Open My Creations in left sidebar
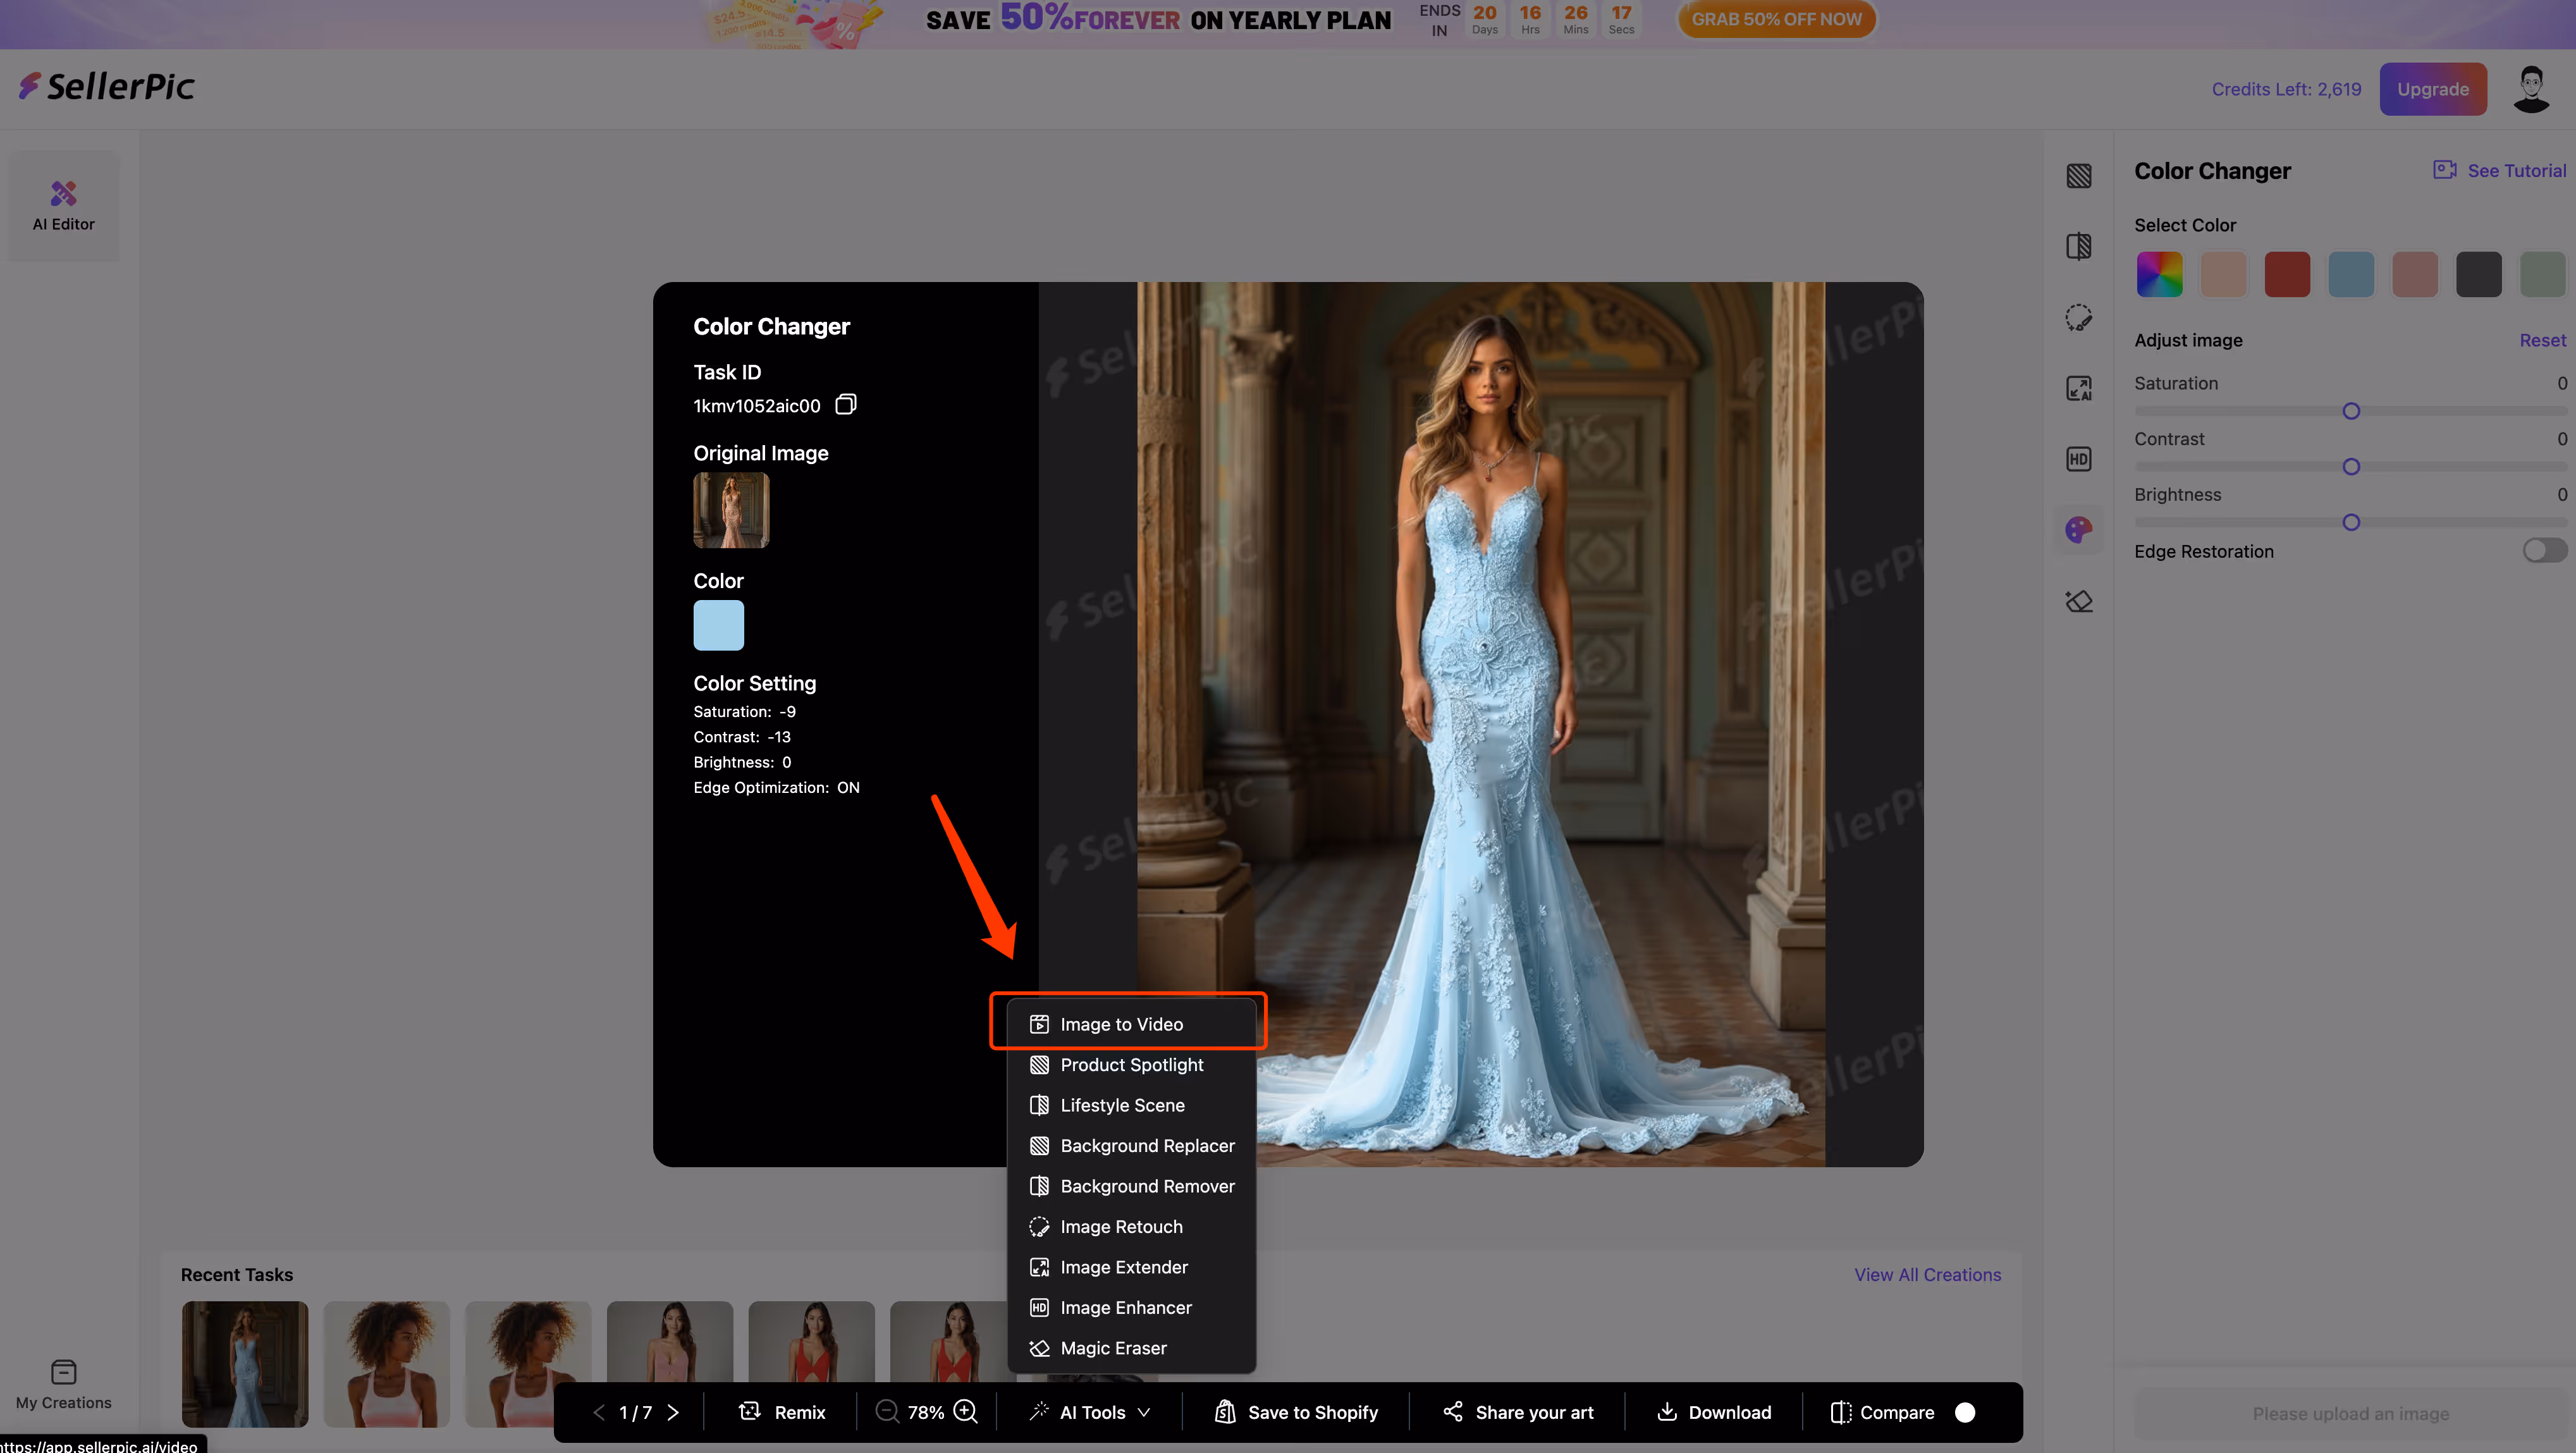 pos(63,1384)
